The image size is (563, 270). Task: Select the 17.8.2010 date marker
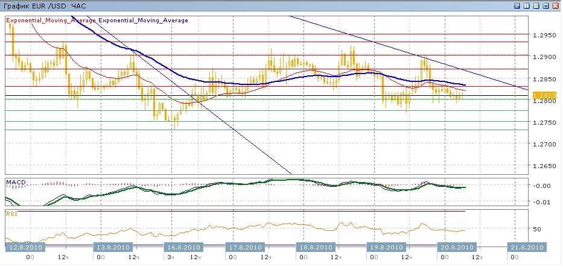244,247
